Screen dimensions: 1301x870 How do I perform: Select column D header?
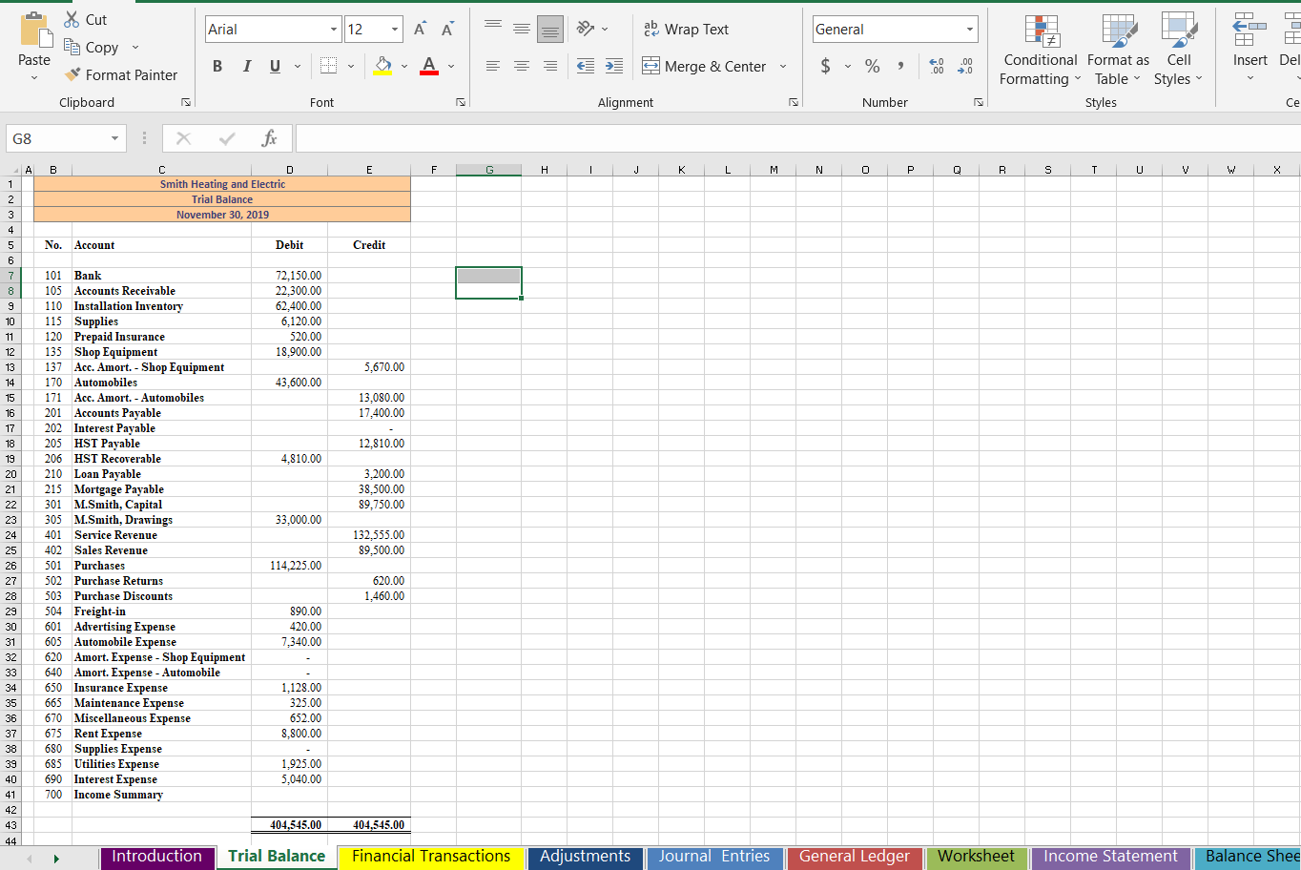pyautogui.click(x=289, y=170)
